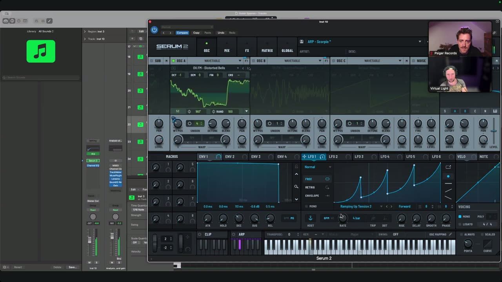Toggle voicing MONO checkbox
Image resolution: width=502 pixels, height=282 pixels.
click(460, 217)
